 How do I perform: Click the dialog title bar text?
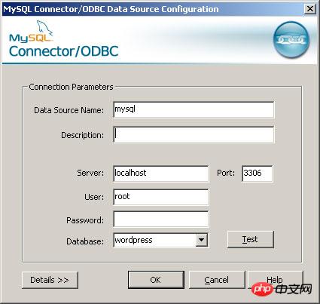coord(111,9)
